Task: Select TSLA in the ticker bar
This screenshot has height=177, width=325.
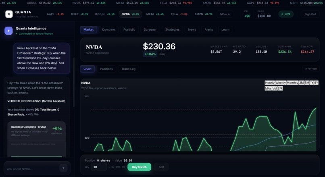Action: 179,14
